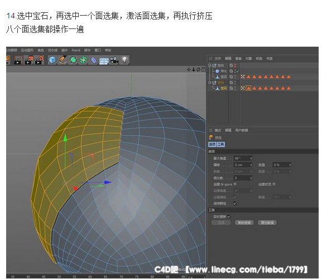This screenshot has height=279, width=322.
Task: Select the highlighted 宝石 object row
Action: 222,88
